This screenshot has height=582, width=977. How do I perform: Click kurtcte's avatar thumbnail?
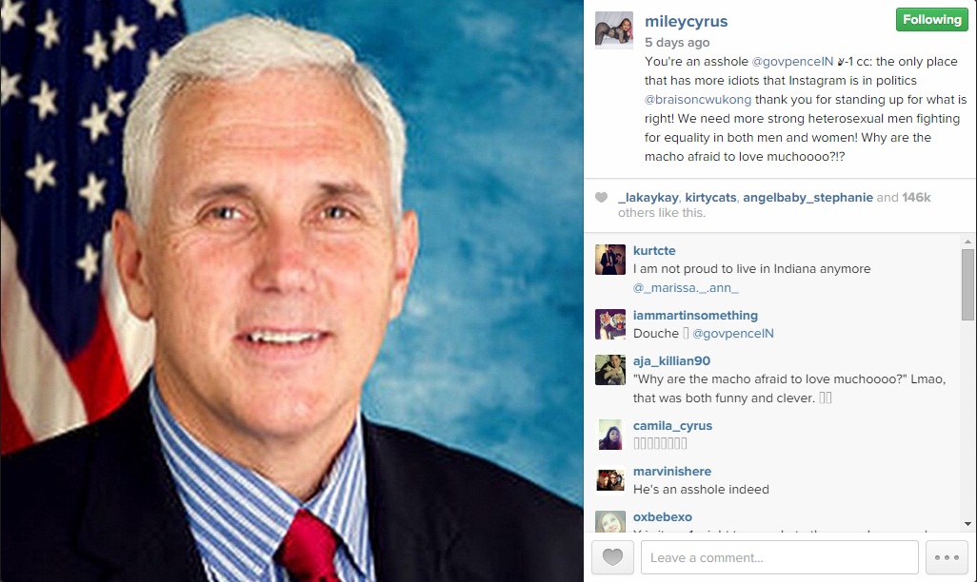coord(610,260)
